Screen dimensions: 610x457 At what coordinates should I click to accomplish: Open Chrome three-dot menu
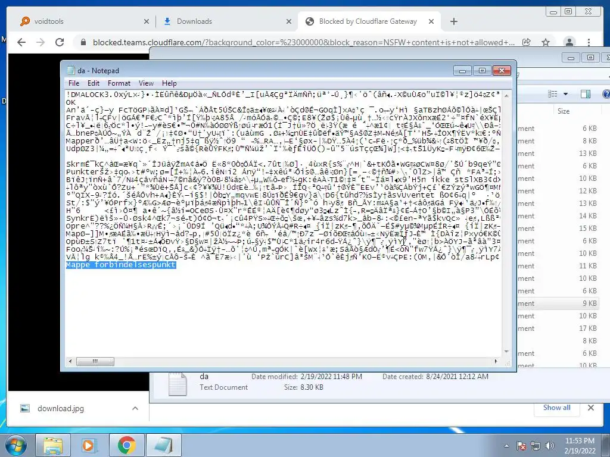point(589,42)
